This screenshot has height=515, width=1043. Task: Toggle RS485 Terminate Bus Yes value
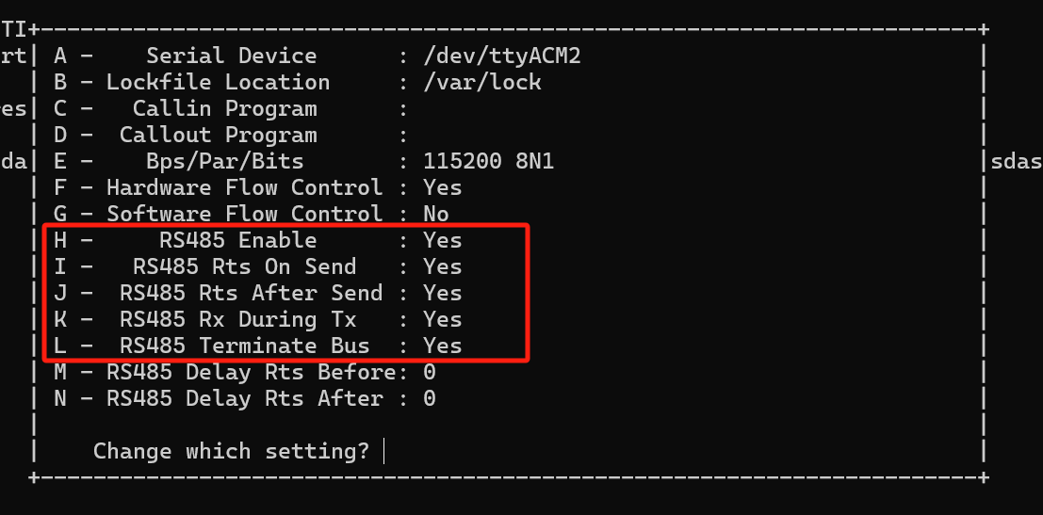pos(442,346)
